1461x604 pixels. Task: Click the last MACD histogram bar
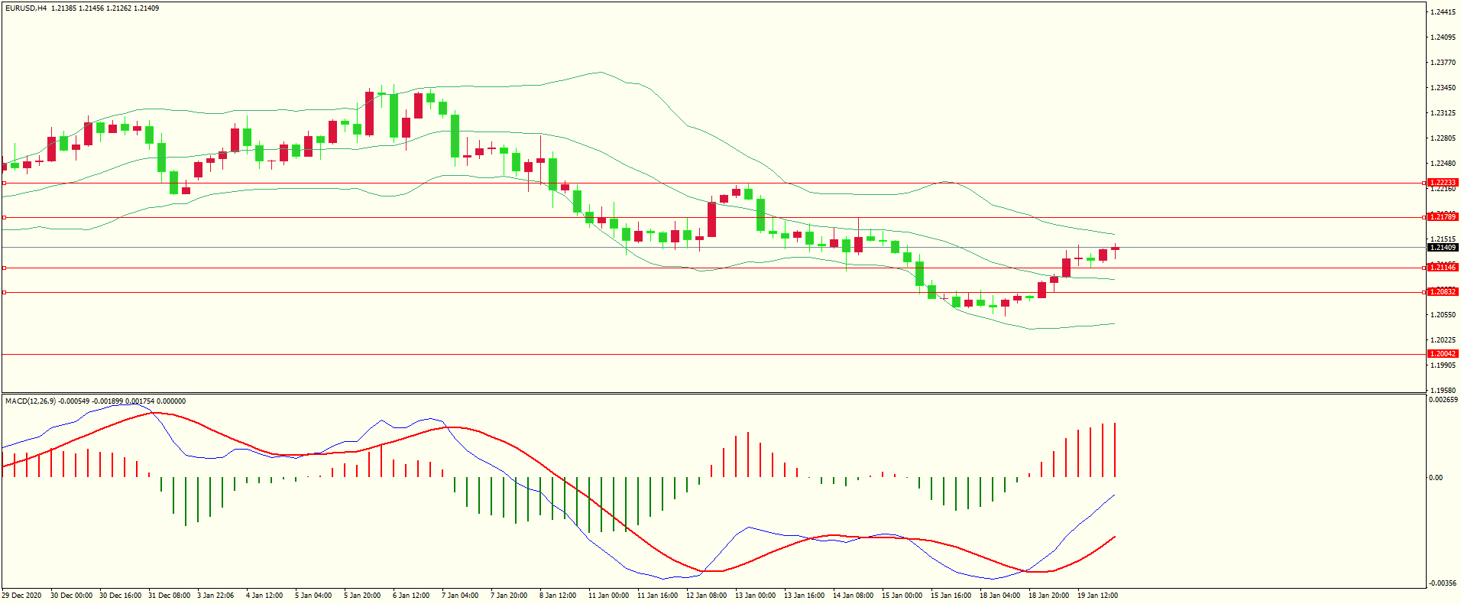pos(1115,450)
